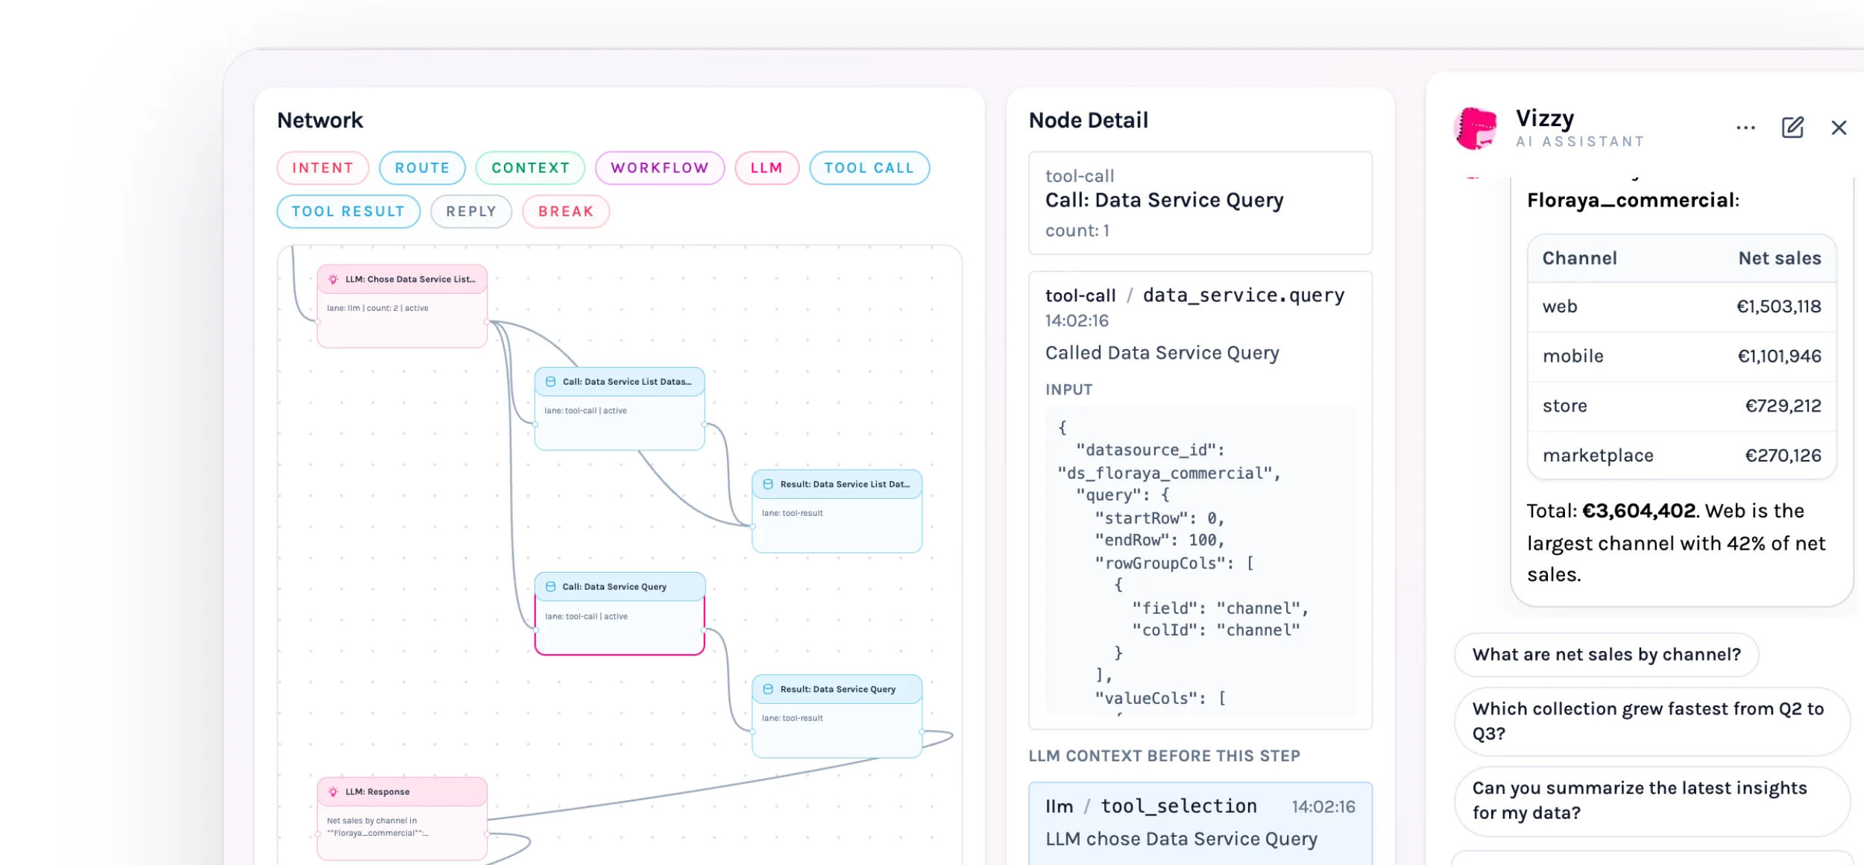
Task: Toggle the CONTEXT filter chip
Action: pyautogui.click(x=530, y=168)
